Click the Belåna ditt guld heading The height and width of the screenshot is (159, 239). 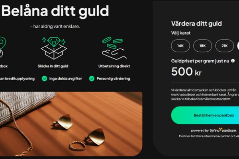[x=55, y=12]
